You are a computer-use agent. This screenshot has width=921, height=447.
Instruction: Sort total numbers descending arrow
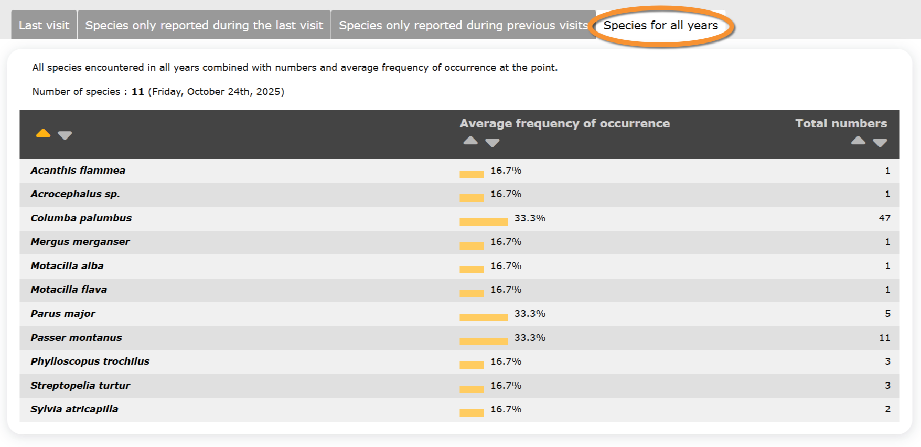pos(880,143)
